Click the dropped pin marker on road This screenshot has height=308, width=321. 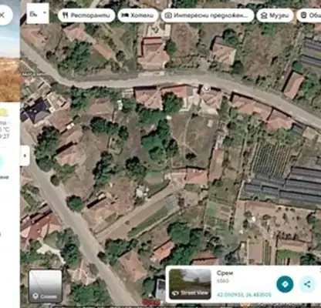click(206, 89)
